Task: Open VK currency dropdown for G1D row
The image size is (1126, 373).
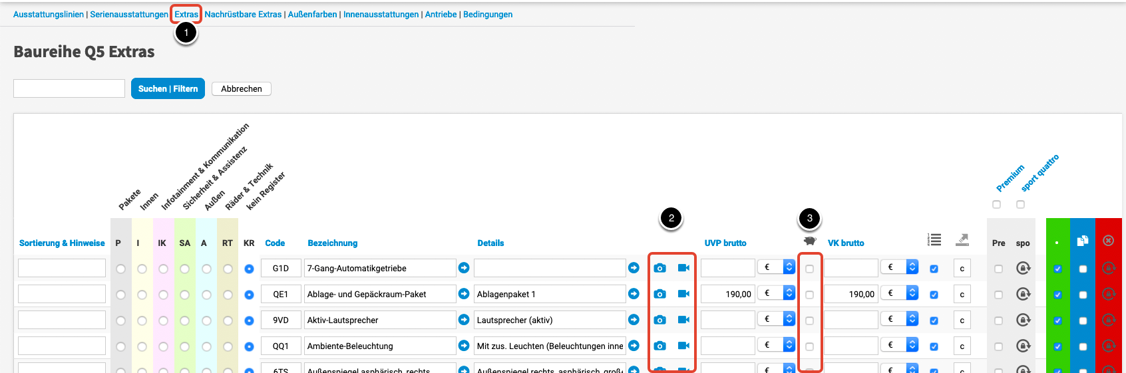Action: click(x=899, y=267)
